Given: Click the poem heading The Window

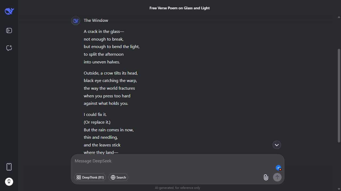Looking at the screenshot, I should pyautogui.click(x=96, y=20).
